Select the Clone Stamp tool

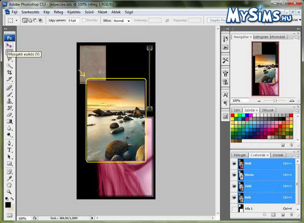[9, 101]
